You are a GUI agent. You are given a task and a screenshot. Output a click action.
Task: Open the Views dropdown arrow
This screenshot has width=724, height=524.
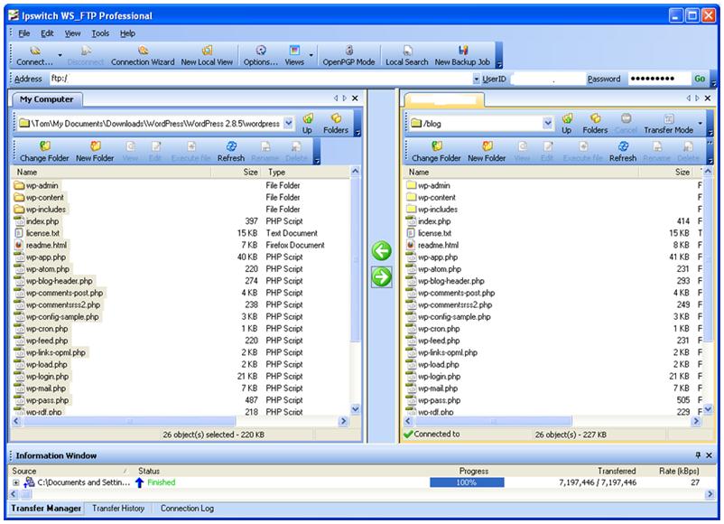point(311,55)
